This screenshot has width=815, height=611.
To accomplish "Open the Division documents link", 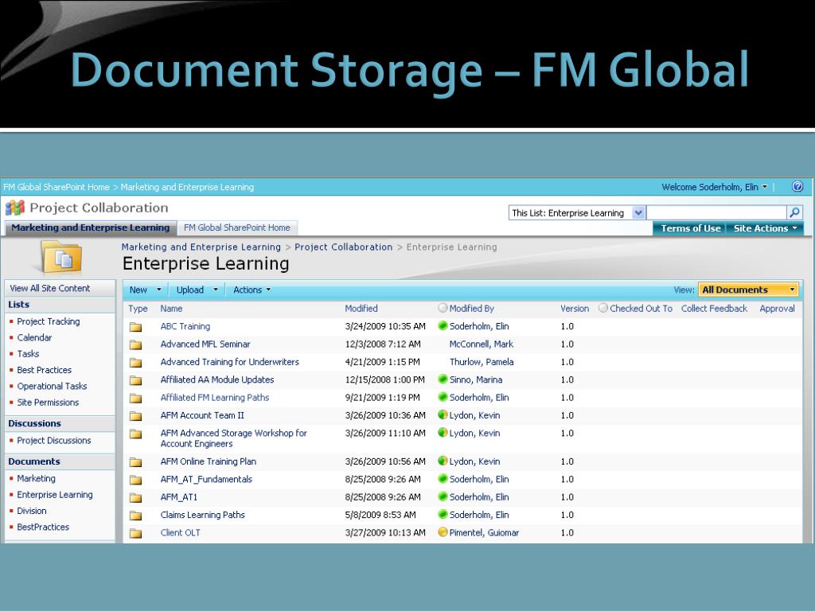I will pos(32,512).
